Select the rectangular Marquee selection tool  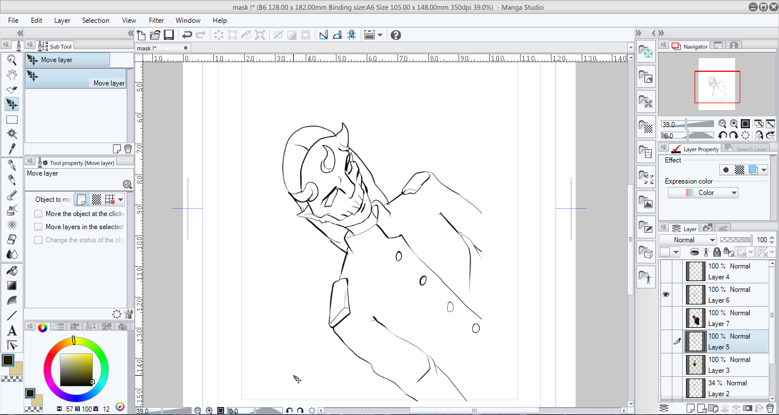tap(11, 119)
